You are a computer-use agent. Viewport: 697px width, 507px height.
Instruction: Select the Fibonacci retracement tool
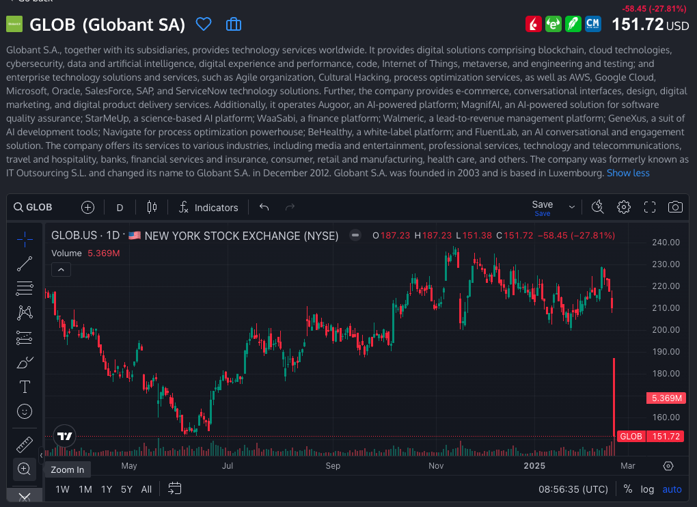click(x=25, y=288)
